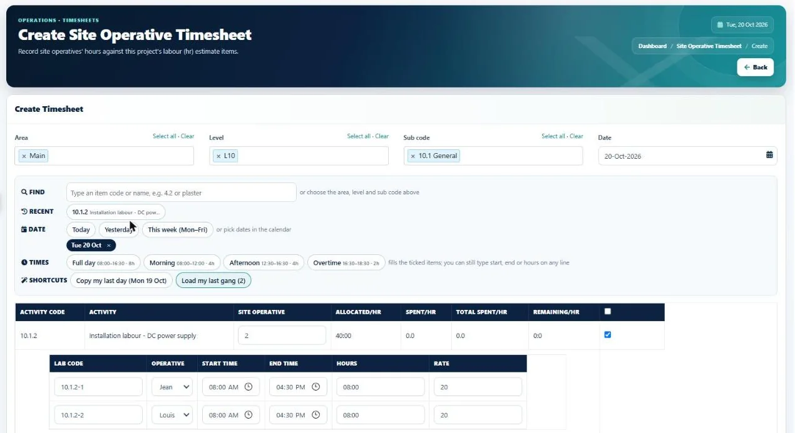Viewport: 795px width, 433px height.
Task: Choose the Yesterday date chip
Action: point(119,229)
